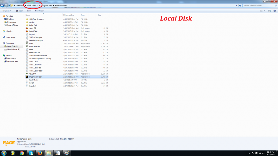Open Skype from the taskbar
The image size is (278, 156).
click(x=31, y=153)
